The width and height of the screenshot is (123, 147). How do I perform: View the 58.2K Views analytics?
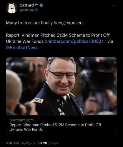click(48, 143)
